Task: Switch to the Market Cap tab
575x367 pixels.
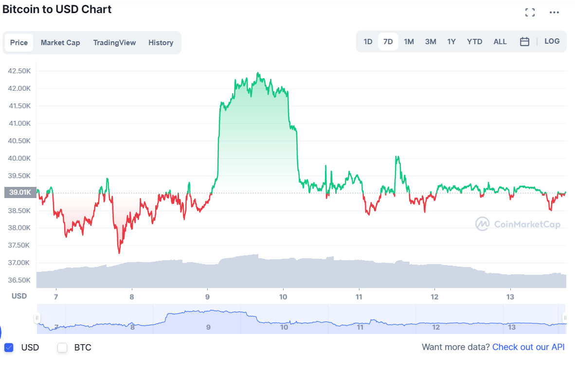Action: (60, 42)
